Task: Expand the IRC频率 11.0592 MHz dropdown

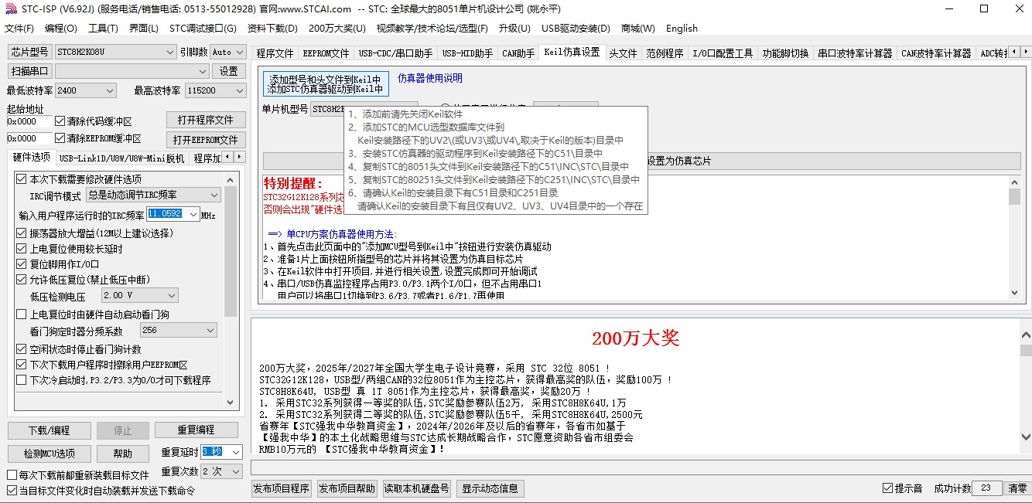Action: coord(193,214)
